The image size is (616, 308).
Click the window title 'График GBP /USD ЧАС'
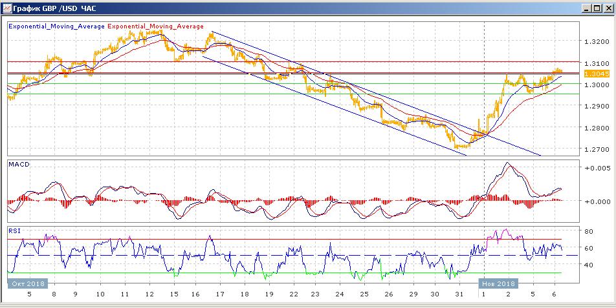tap(54, 8)
